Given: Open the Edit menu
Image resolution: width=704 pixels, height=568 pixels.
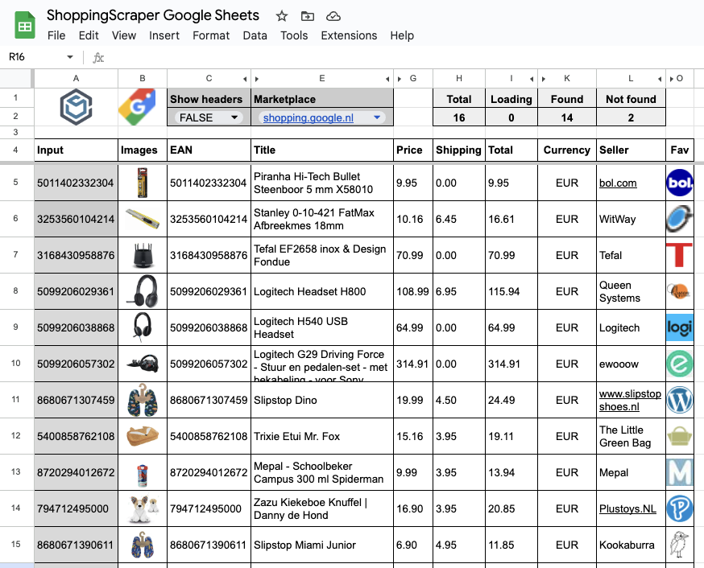Looking at the screenshot, I should (89, 35).
